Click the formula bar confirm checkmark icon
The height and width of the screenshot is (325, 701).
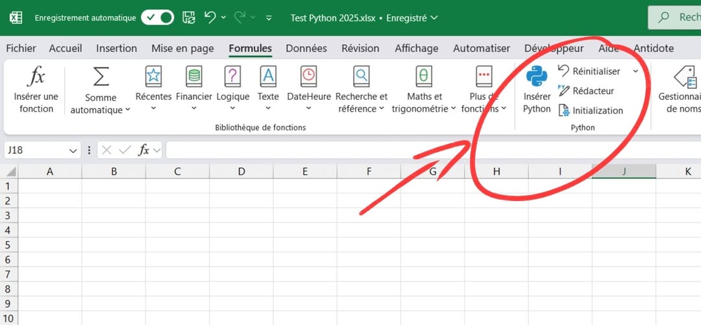[125, 150]
